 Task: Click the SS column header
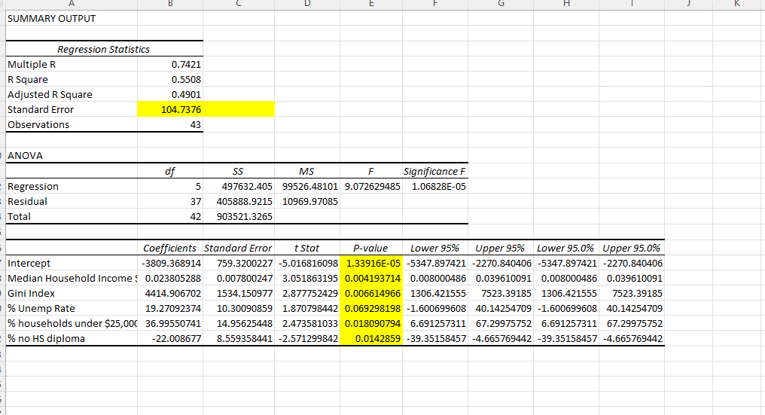239,172
